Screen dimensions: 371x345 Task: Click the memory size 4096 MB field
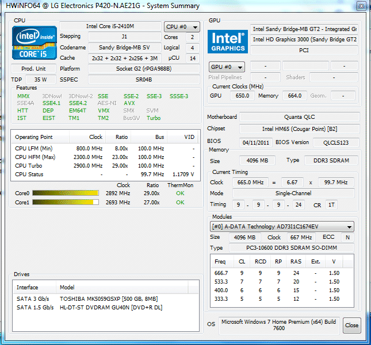pyautogui.click(x=258, y=161)
